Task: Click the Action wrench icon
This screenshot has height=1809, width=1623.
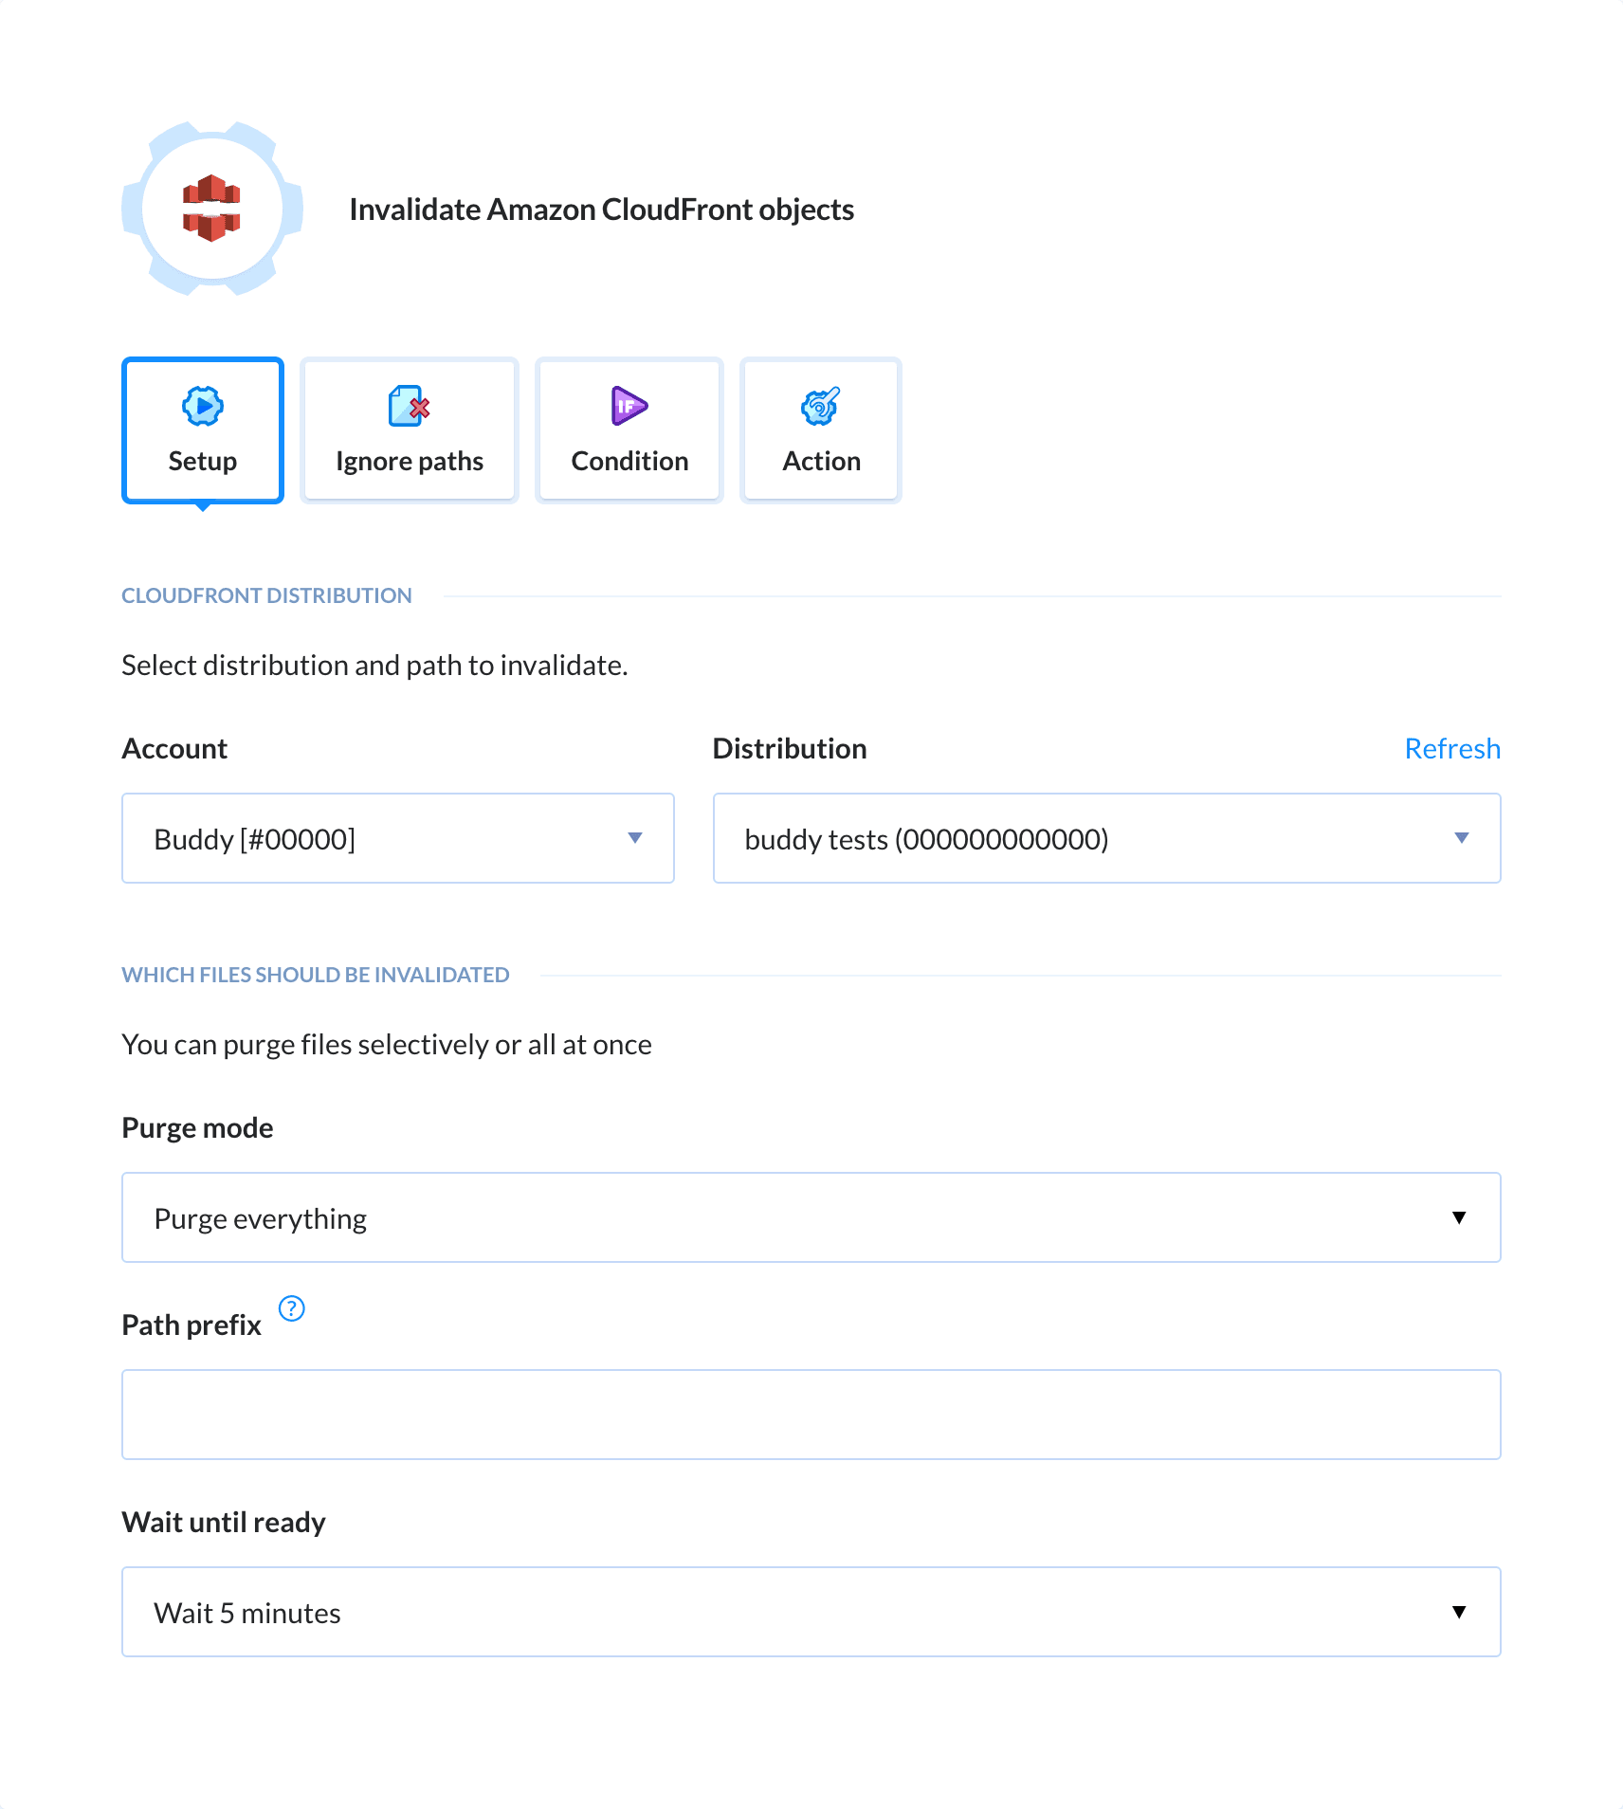Action: (819, 407)
